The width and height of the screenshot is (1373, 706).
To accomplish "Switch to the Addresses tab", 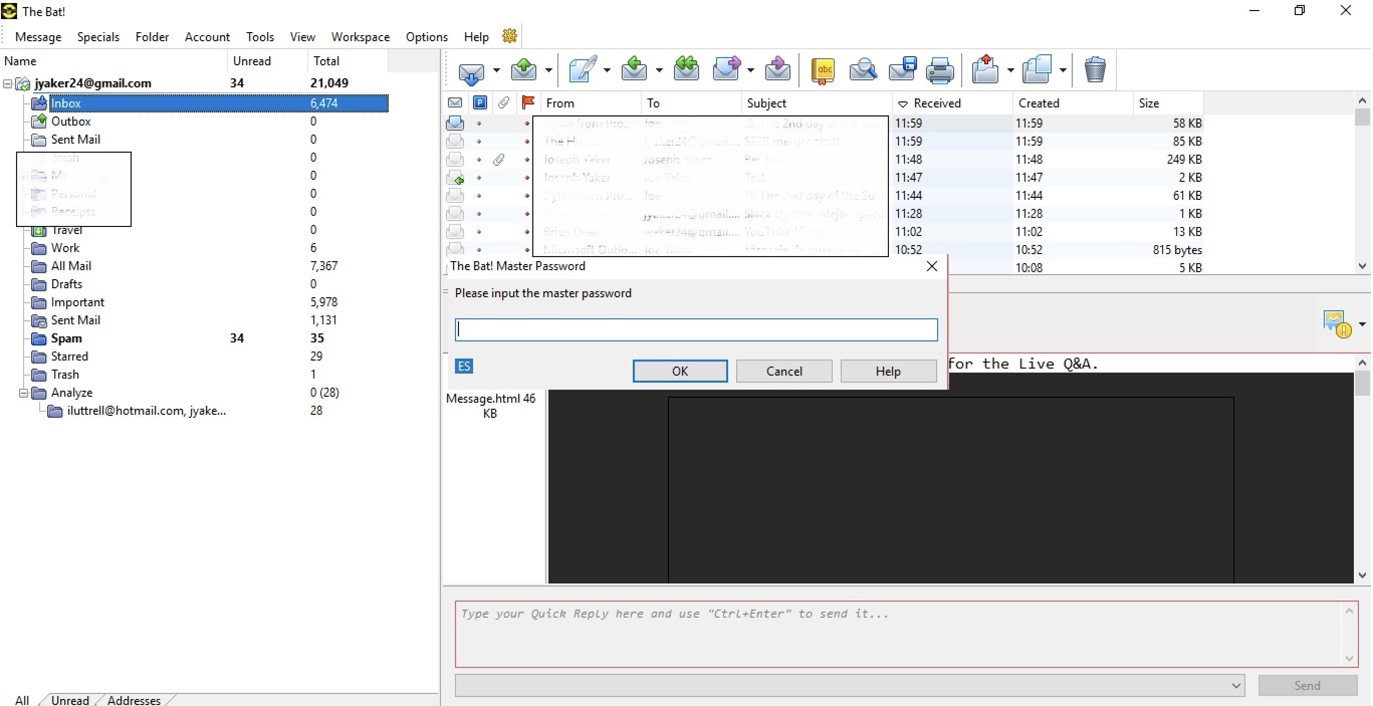I will coord(134,699).
